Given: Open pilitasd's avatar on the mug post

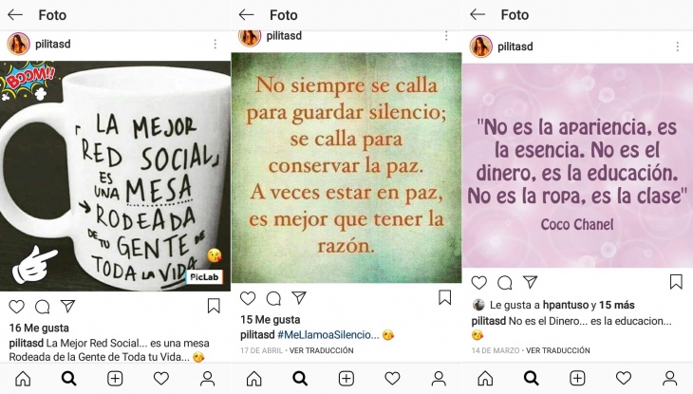Looking at the screenshot, I should [x=18, y=44].
